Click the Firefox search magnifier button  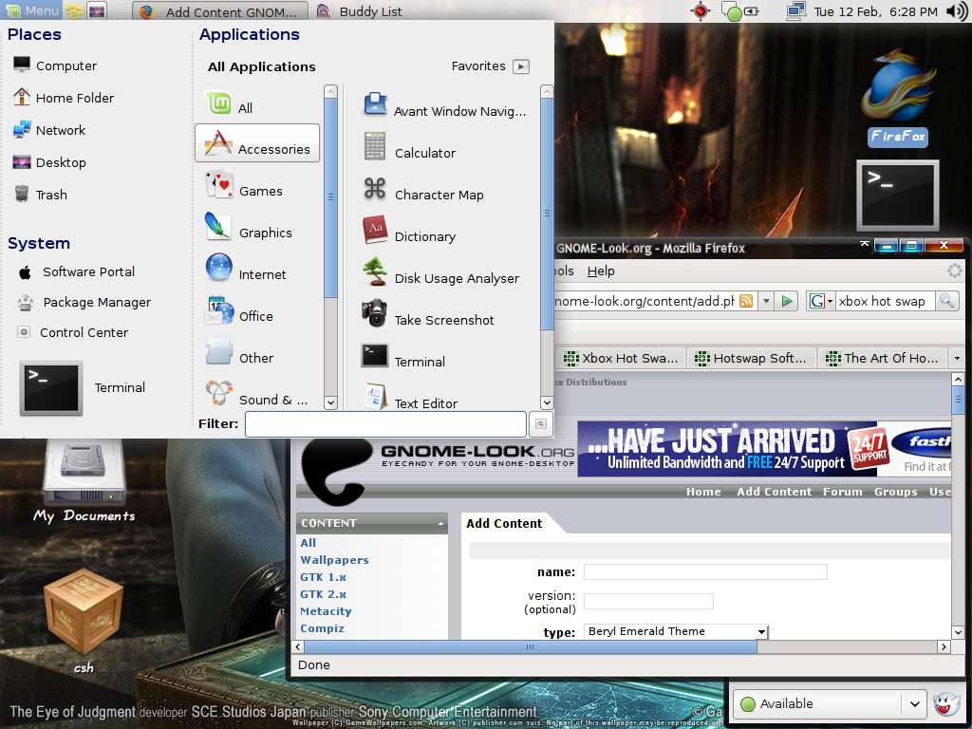point(946,301)
